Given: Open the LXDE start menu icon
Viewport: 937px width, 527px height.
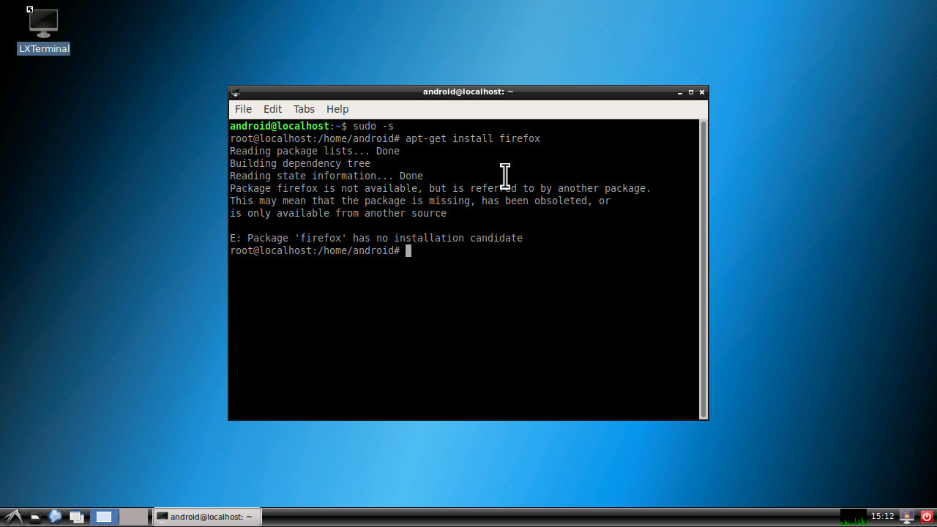Looking at the screenshot, I should [x=13, y=517].
